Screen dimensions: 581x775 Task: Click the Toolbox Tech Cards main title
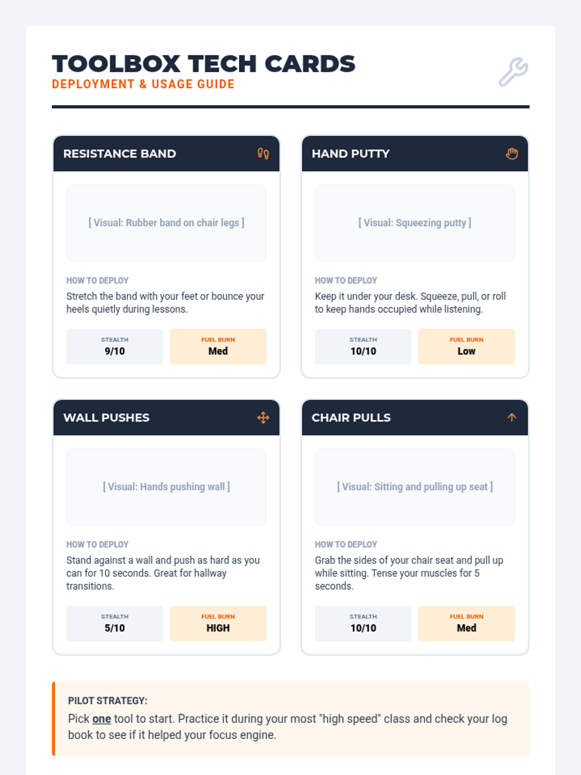point(203,64)
